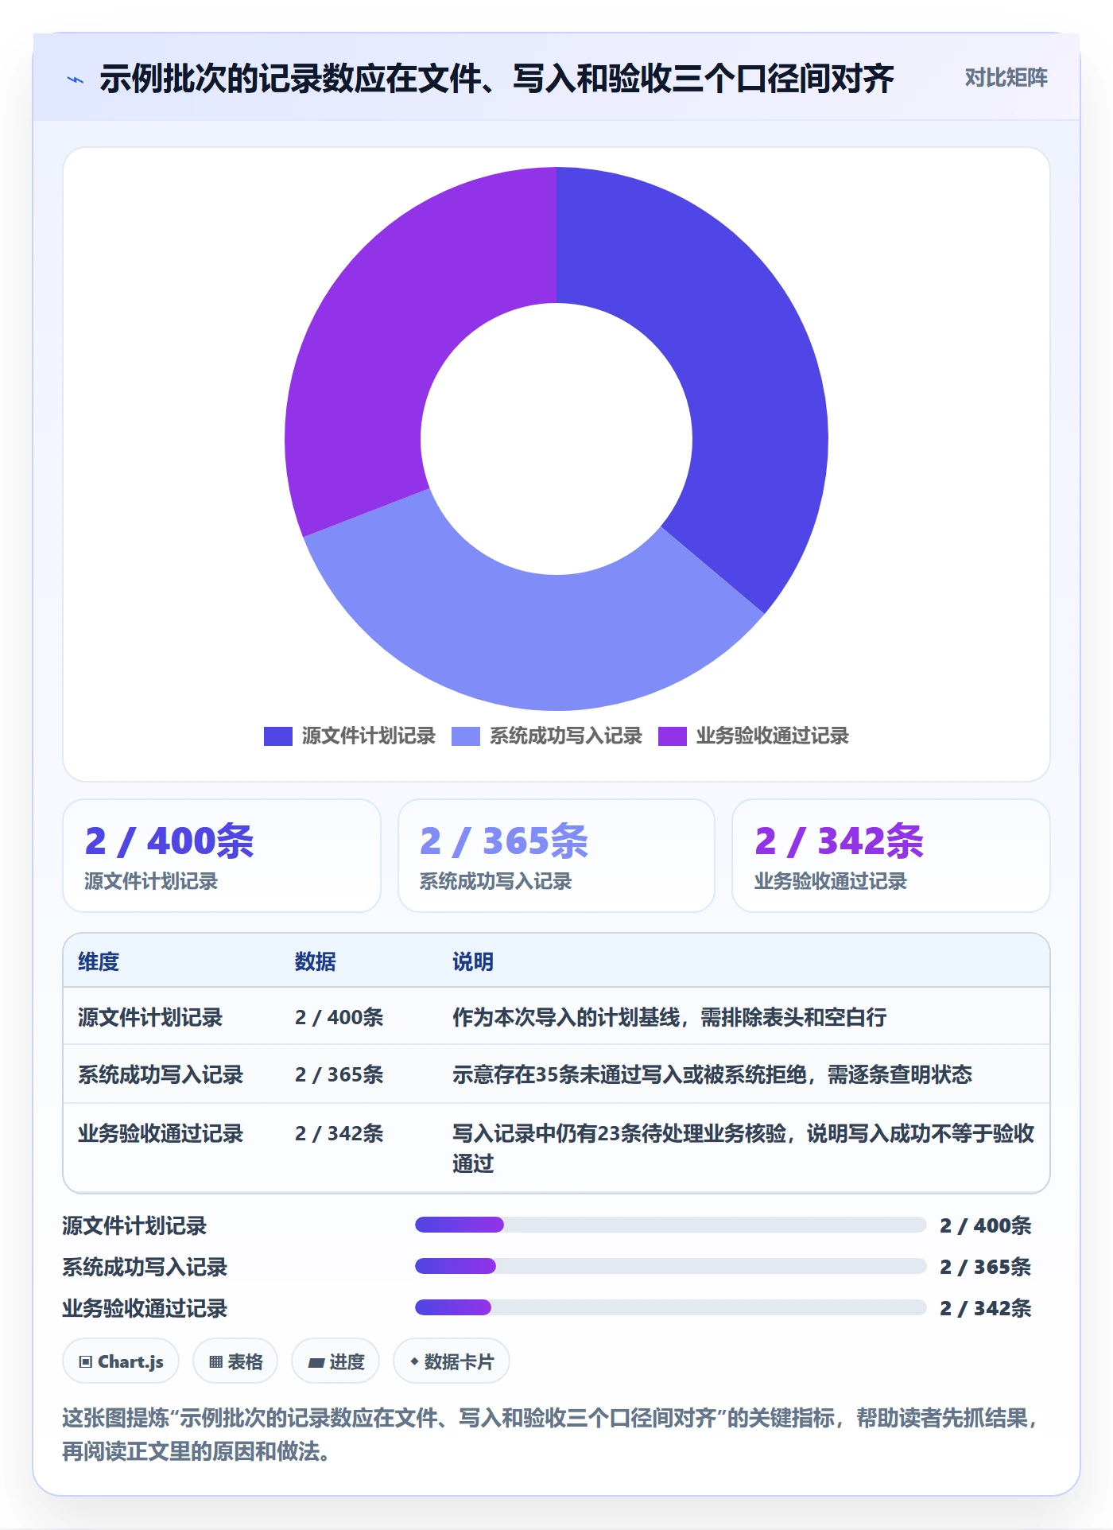Click the Chart.js tag chip
This screenshot has height=1530, width=1113.
pos(121,1361)
